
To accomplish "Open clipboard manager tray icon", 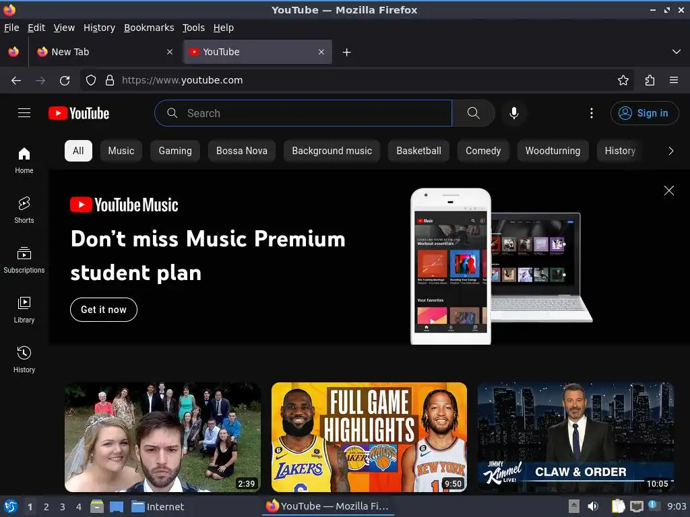I will point(618,506).
